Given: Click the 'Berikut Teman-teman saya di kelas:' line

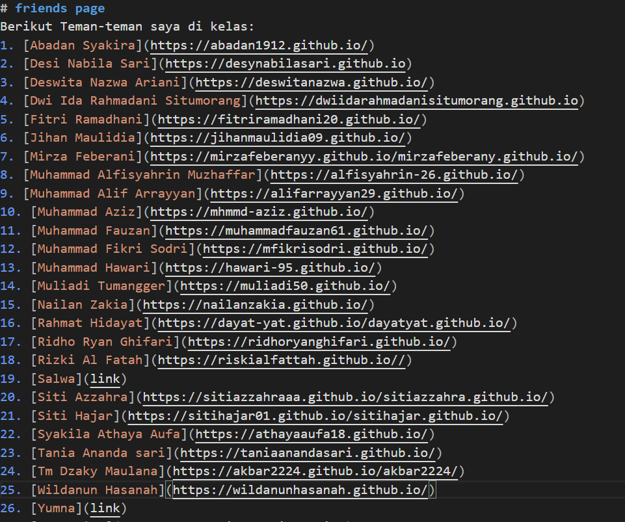Looking at the screenshot, I should pyautogui.click(x=127, y=27).
